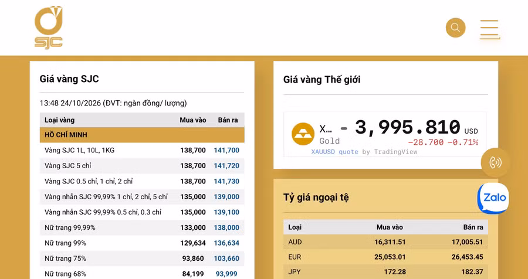Click the currency table Bán ra header
Screen dimensions: 528x279
pos(473,227)
